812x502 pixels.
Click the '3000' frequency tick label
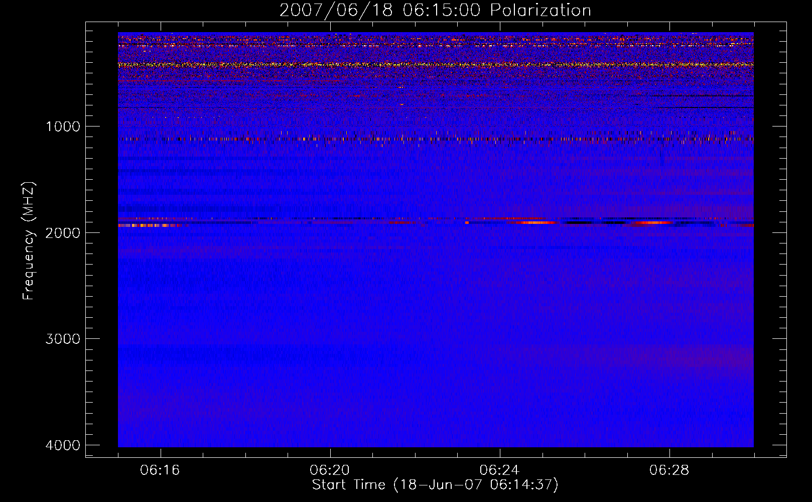pos(63,338)
